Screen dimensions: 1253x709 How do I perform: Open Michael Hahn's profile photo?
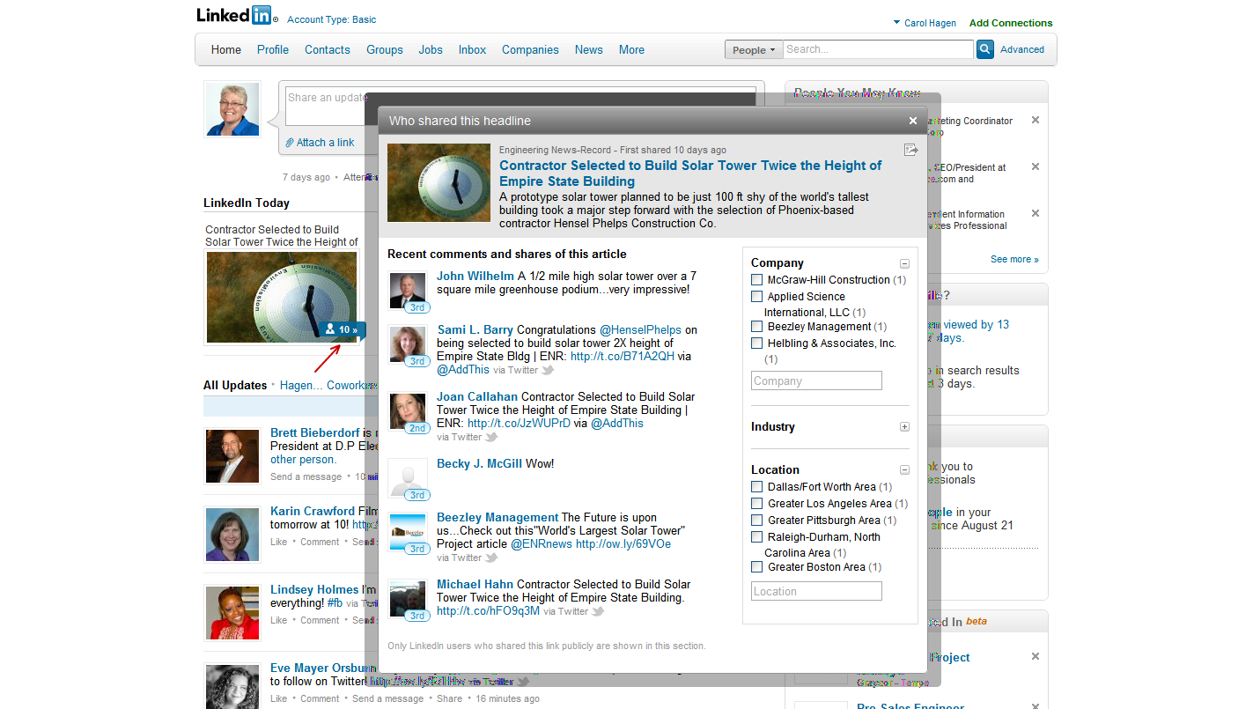pyautogui.click(x=409, y=600)
